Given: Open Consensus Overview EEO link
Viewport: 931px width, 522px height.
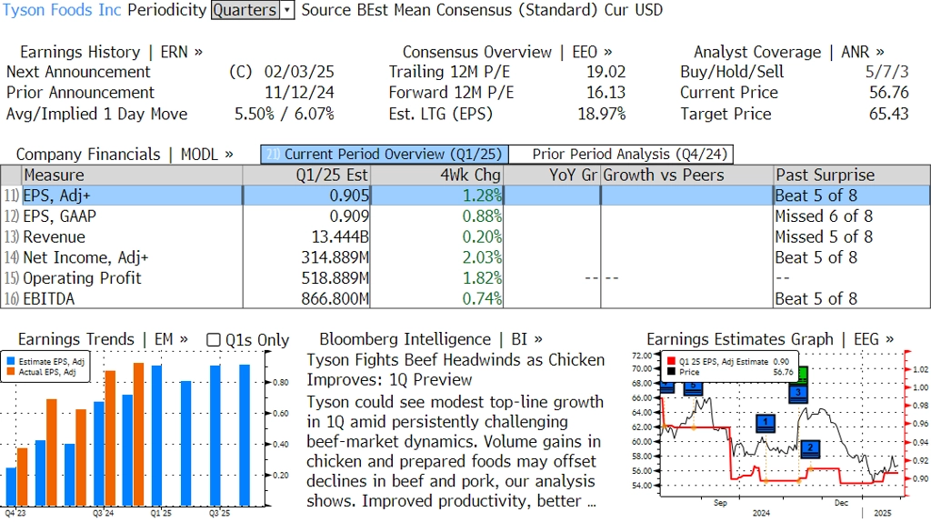Looking at the screenshot, I should pyautogui.click(x=507, y=52).
